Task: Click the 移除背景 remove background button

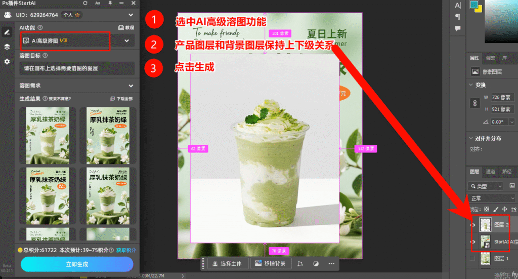Action: 271,263
